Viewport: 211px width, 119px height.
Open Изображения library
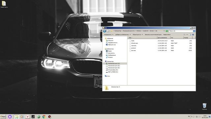coord(111,55)
